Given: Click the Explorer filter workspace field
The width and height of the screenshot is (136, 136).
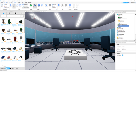Looking at the screenshot, I should (125, 13).
